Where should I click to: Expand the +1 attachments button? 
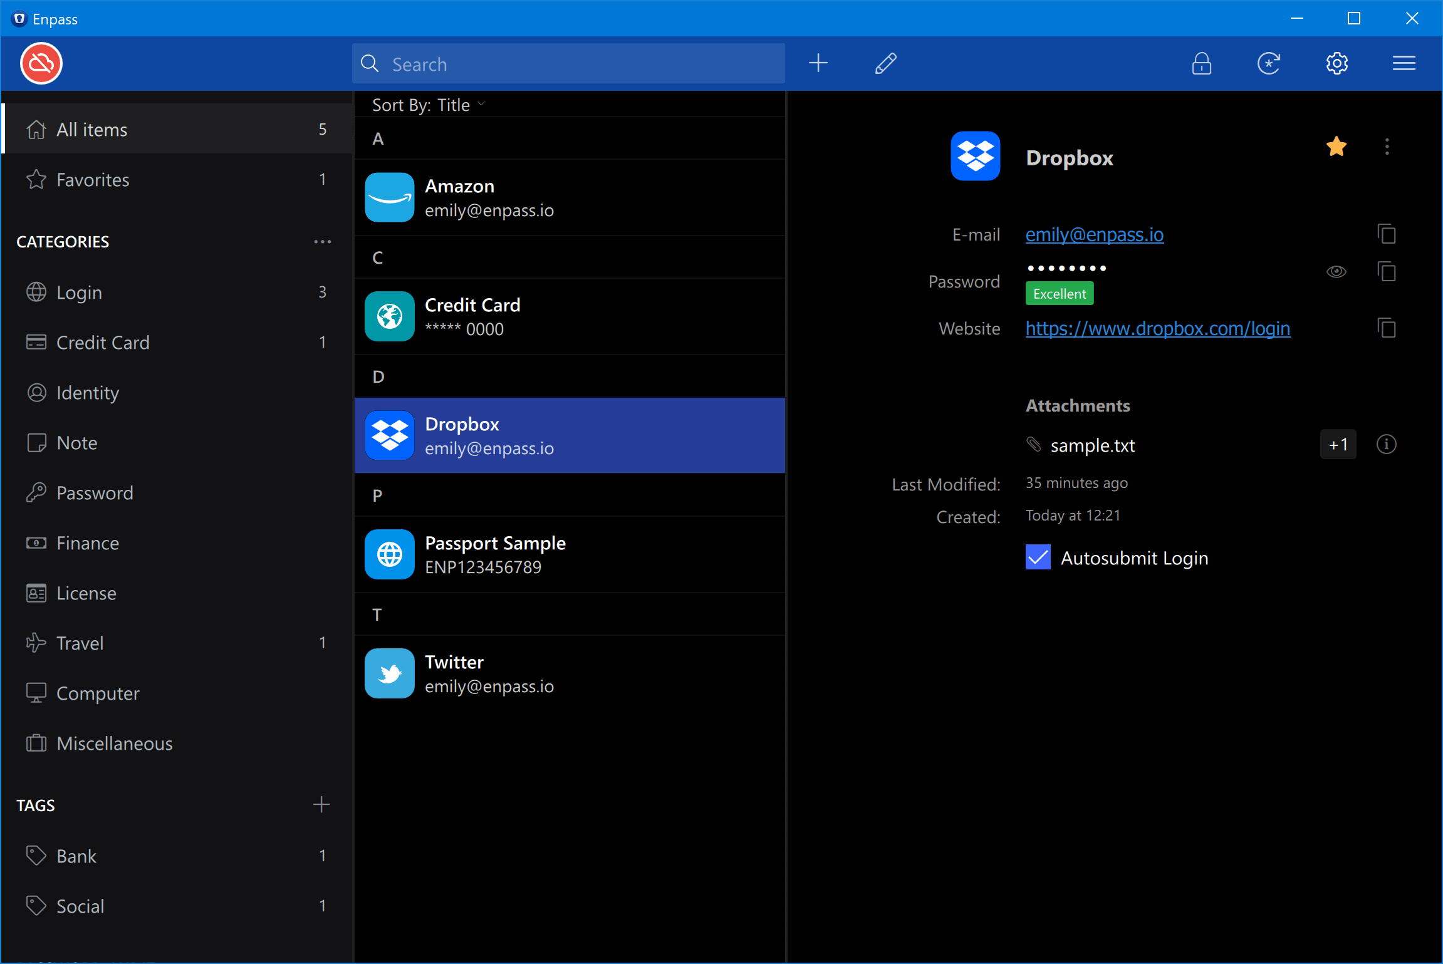point(1338,445)
